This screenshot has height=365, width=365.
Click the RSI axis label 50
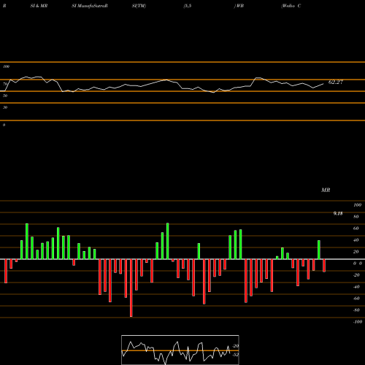pyautogui.click(x=5, y=96)
